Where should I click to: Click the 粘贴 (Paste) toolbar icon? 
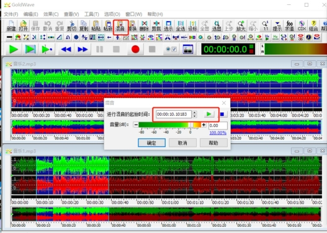coord(96,26)
